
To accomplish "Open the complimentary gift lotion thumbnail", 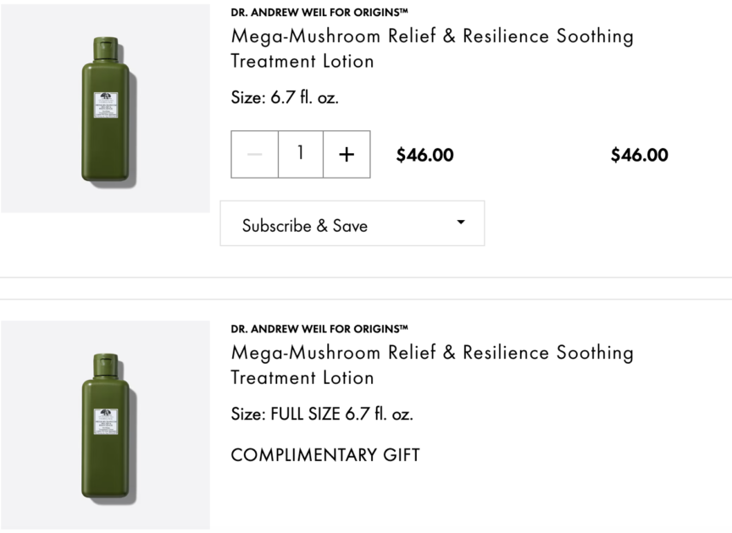I will click(x=105, y=425).
